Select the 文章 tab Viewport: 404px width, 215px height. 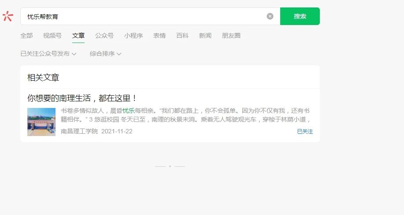tap(78, 36)
